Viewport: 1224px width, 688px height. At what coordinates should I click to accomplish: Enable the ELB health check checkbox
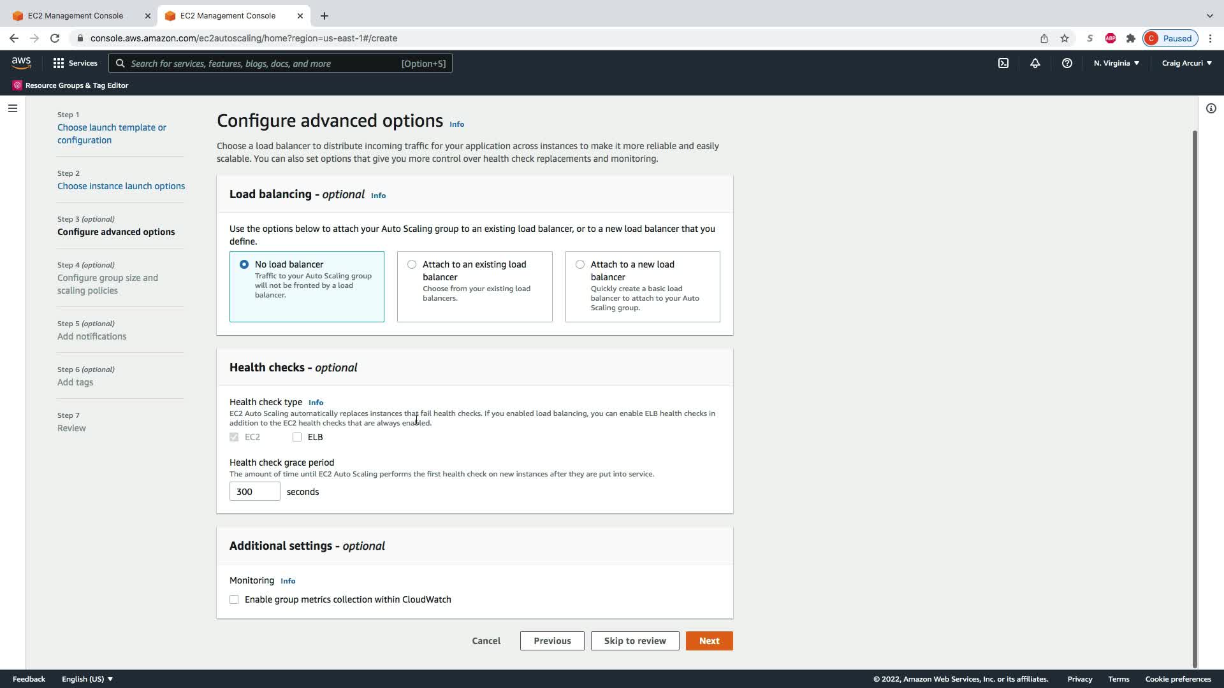tap(297, 437)
